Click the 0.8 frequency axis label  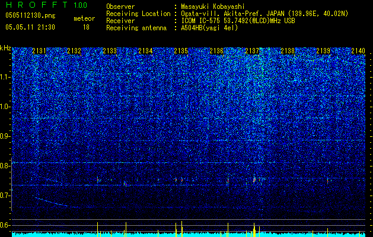[5, 166]
